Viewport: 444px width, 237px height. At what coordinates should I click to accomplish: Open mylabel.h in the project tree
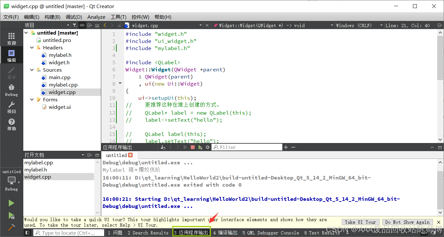pyautogui.click(x=60, y=55)
